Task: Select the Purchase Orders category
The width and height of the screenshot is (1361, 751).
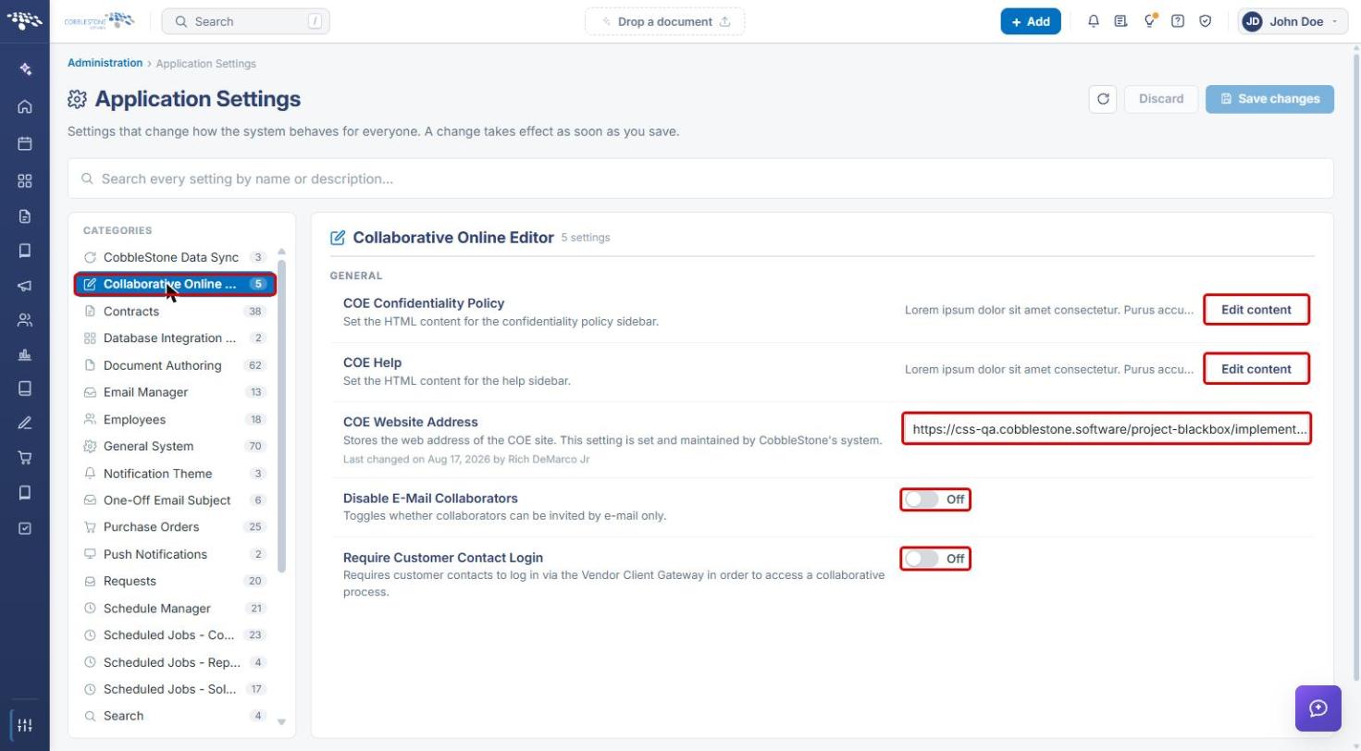Action: point(175,527)
